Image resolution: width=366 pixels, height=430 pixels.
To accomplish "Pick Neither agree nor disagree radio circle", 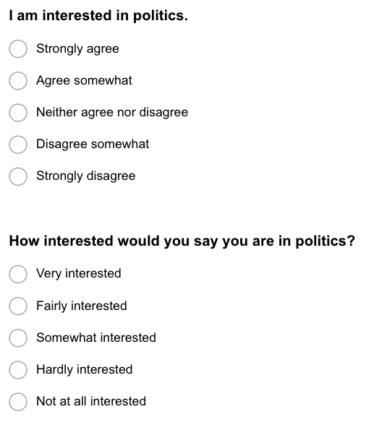I will [x=18, y=113].
